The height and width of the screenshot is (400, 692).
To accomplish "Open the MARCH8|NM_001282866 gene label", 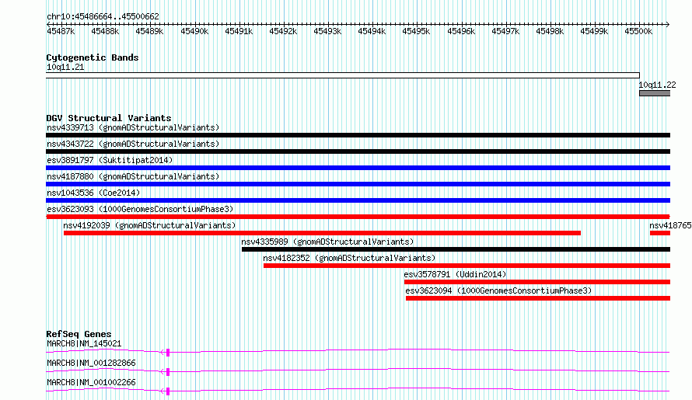I will click(x=91, y=363).
